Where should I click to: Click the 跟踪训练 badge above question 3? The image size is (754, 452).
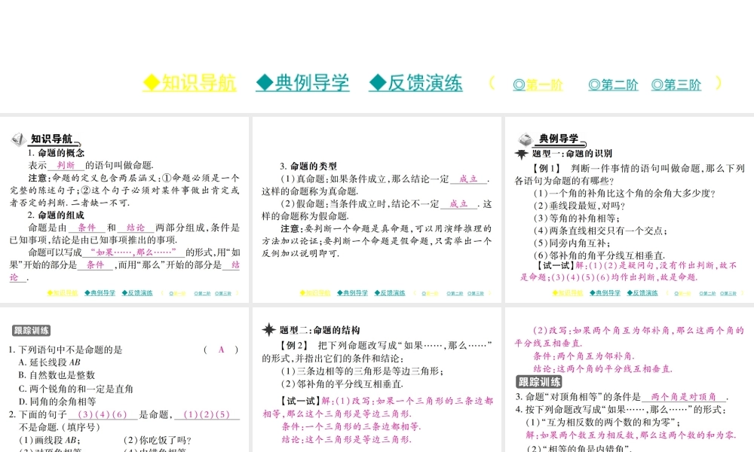(x=539, y=382)
